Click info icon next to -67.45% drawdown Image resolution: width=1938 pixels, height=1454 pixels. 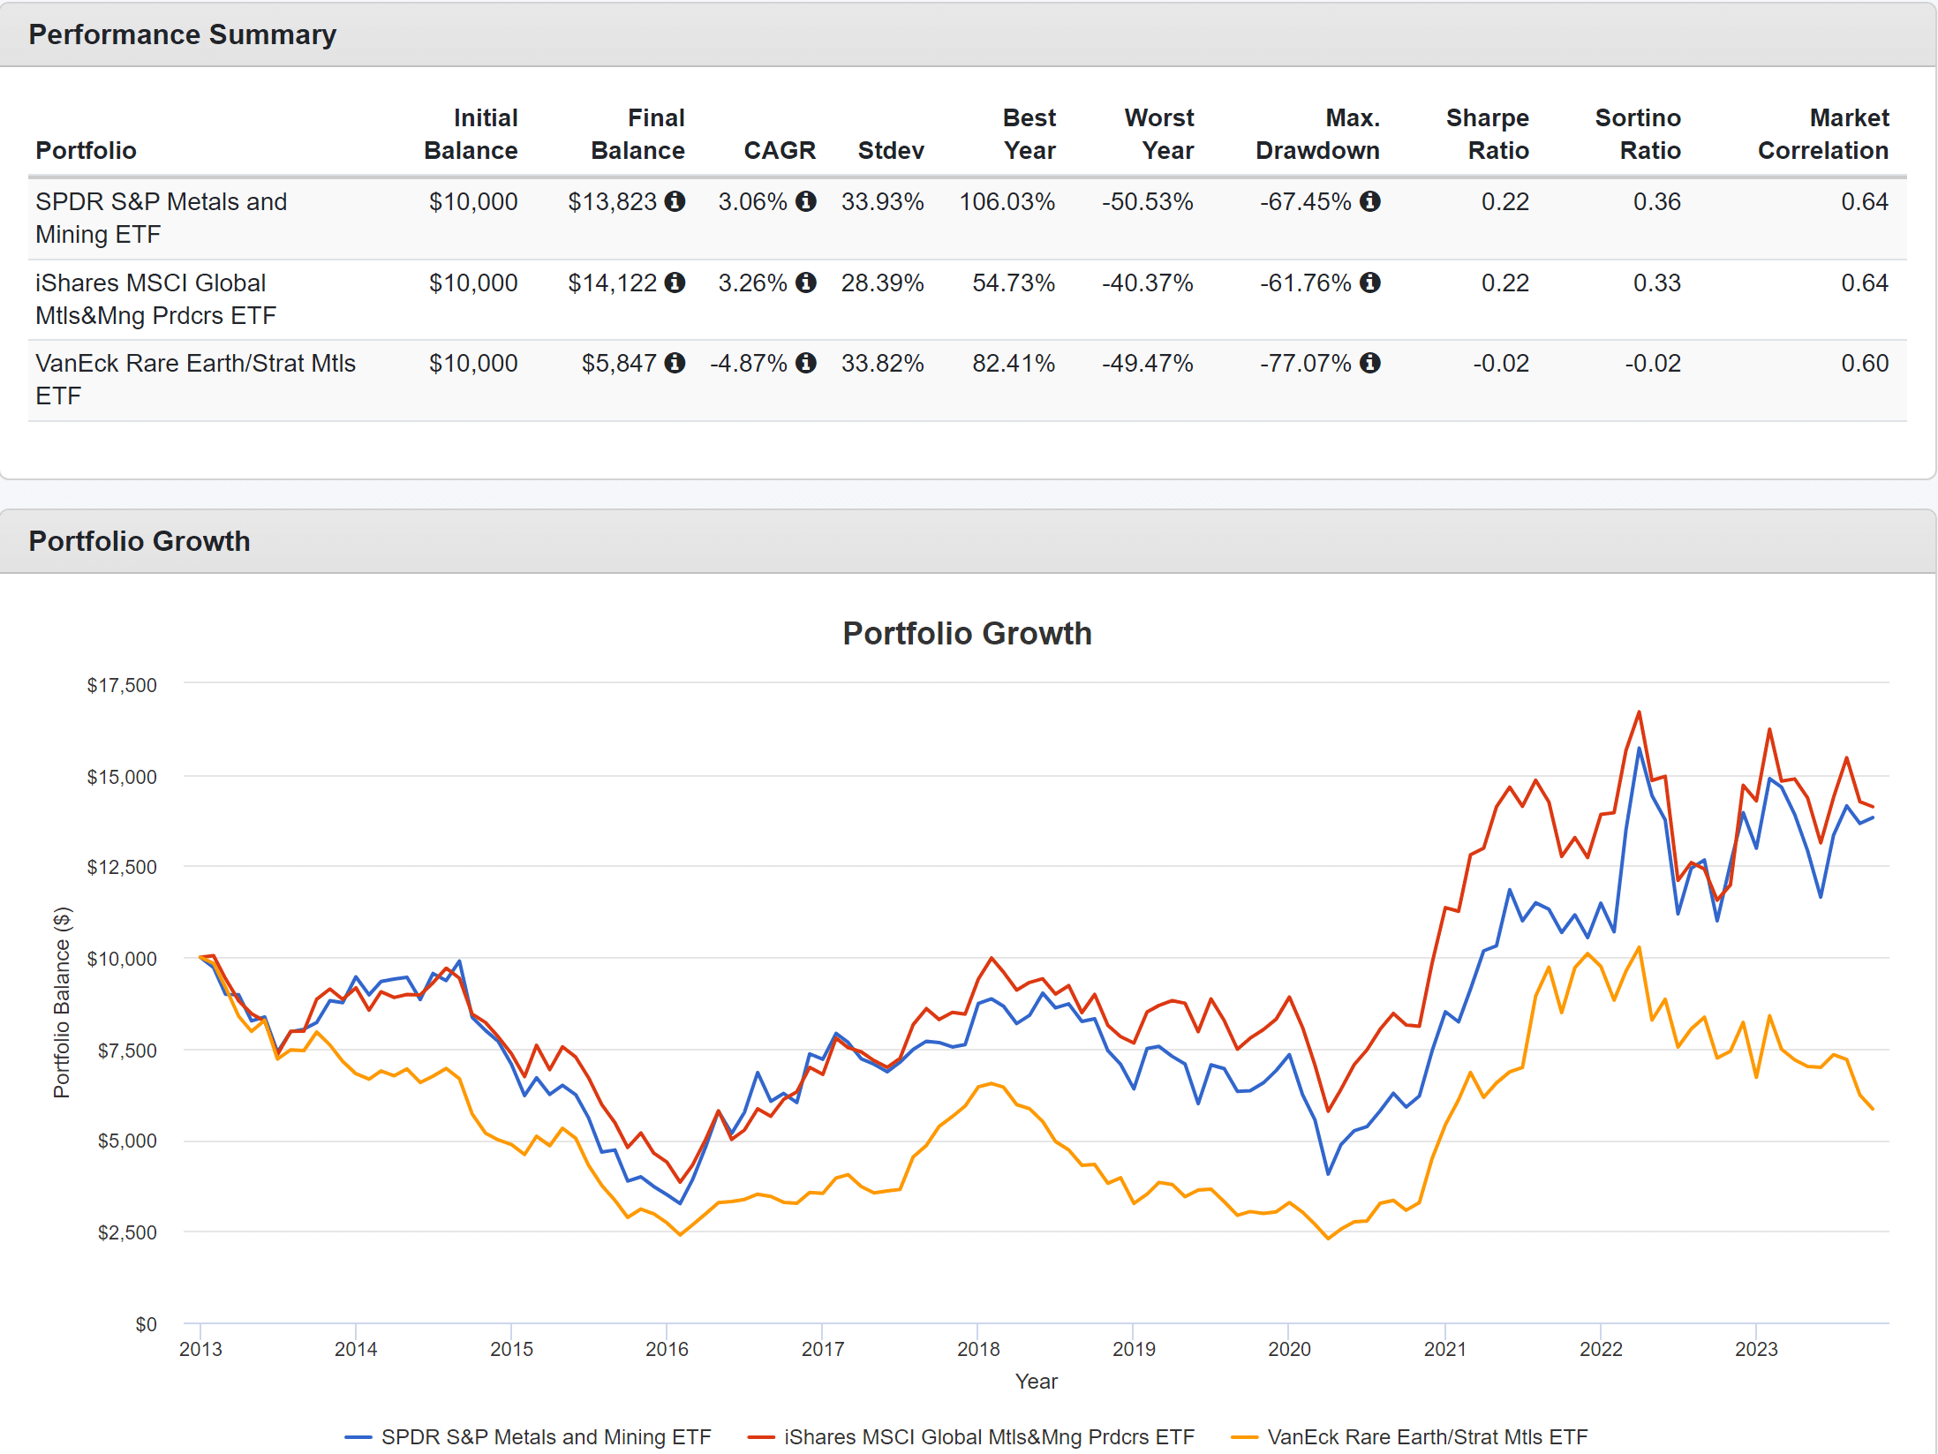(1369, 201)
